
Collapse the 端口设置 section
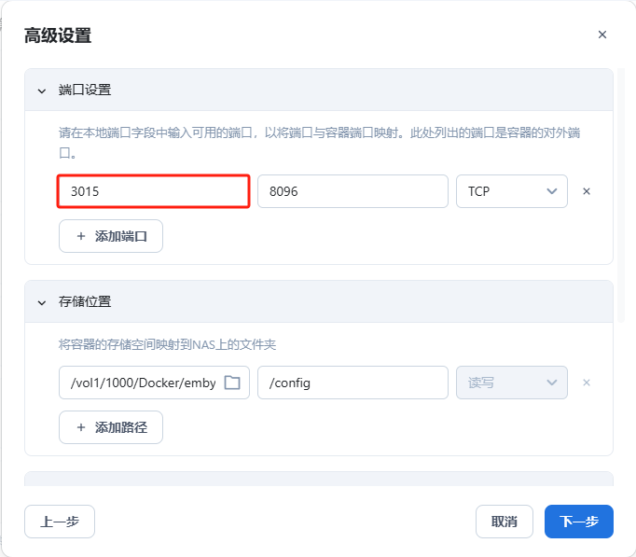coord(42,91)
